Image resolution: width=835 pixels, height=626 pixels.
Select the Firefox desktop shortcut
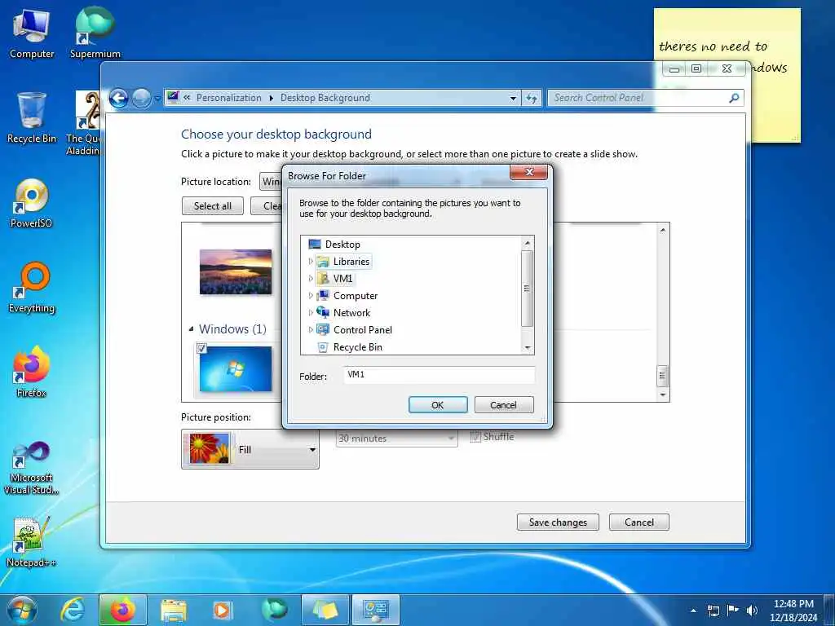(32, 373)
